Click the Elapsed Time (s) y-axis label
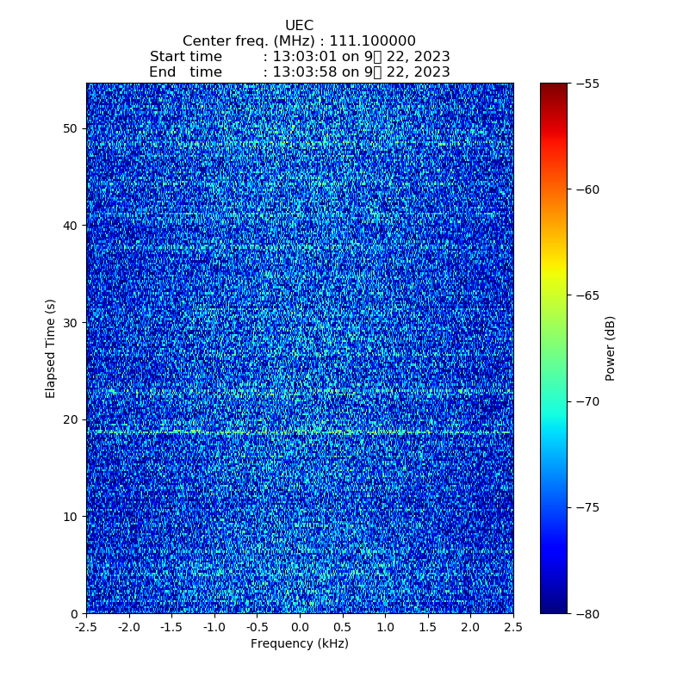 coord(51,348)
